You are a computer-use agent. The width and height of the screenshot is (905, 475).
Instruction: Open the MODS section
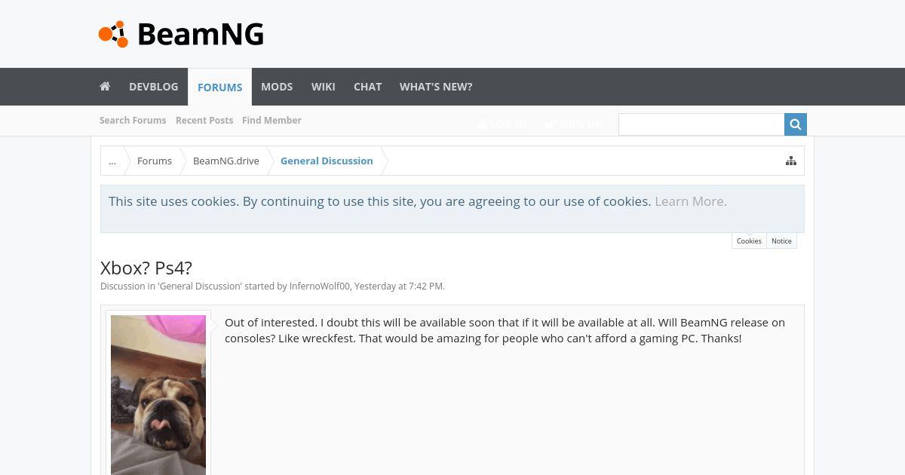pos(277,87)
